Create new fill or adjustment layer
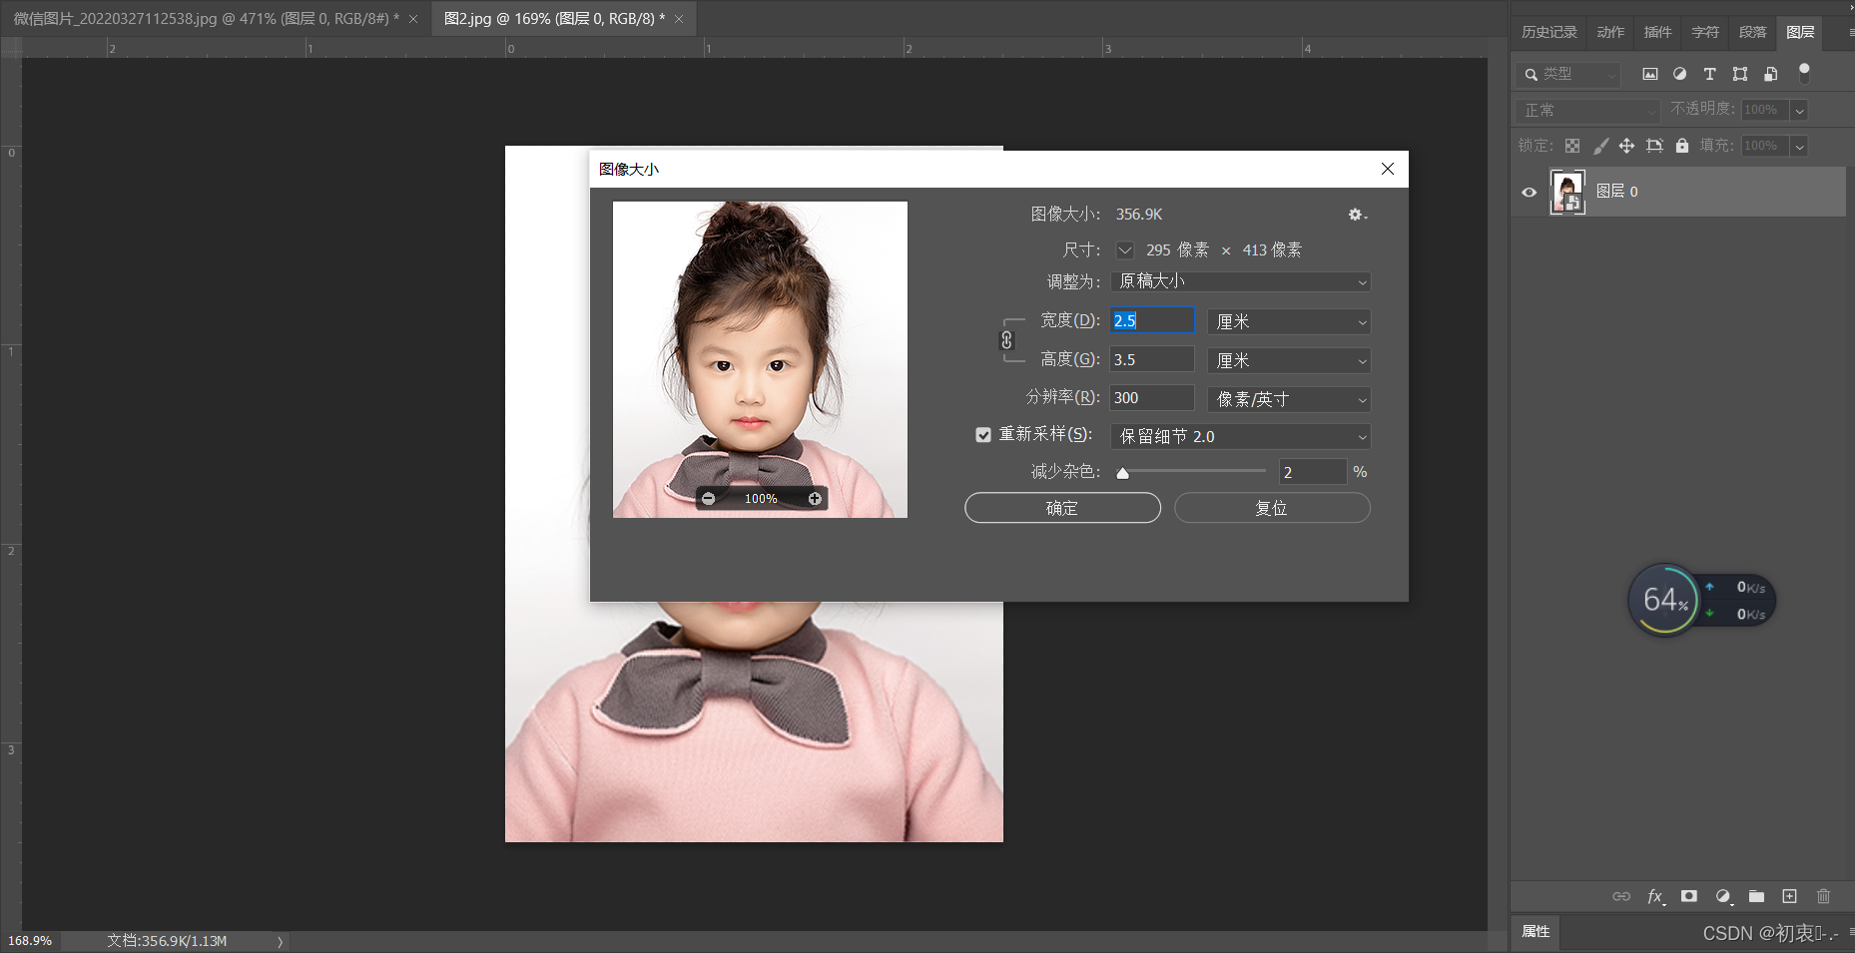The height and width of the screenshot is (953, 1855). click(1723, 896)
